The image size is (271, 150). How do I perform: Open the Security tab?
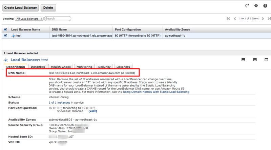(104, 67)
